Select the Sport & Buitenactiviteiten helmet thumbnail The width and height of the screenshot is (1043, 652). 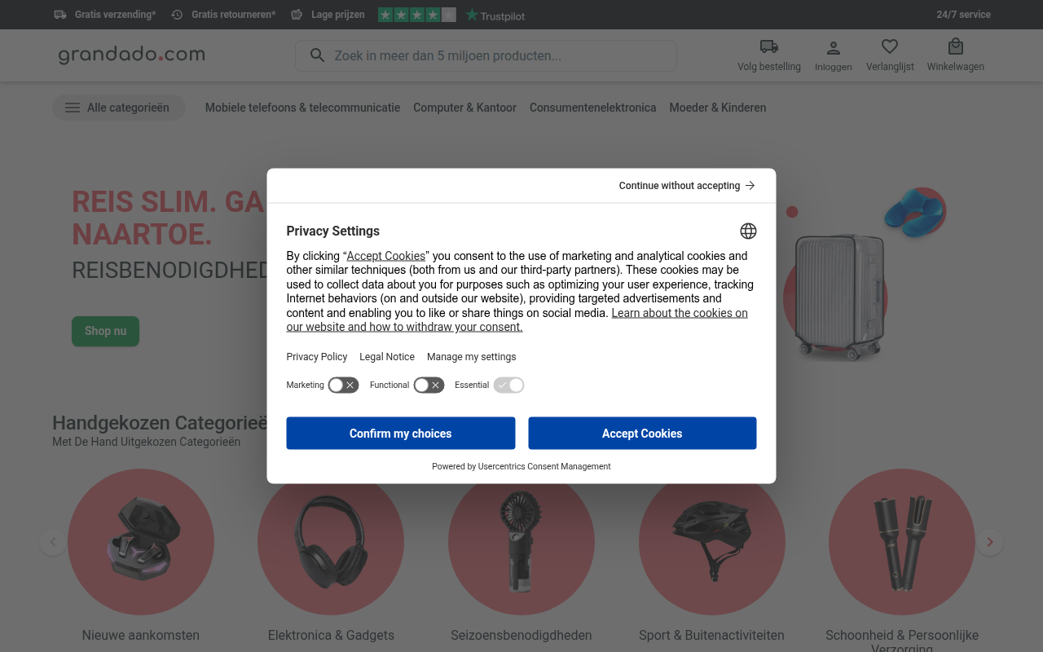[711, 542]
